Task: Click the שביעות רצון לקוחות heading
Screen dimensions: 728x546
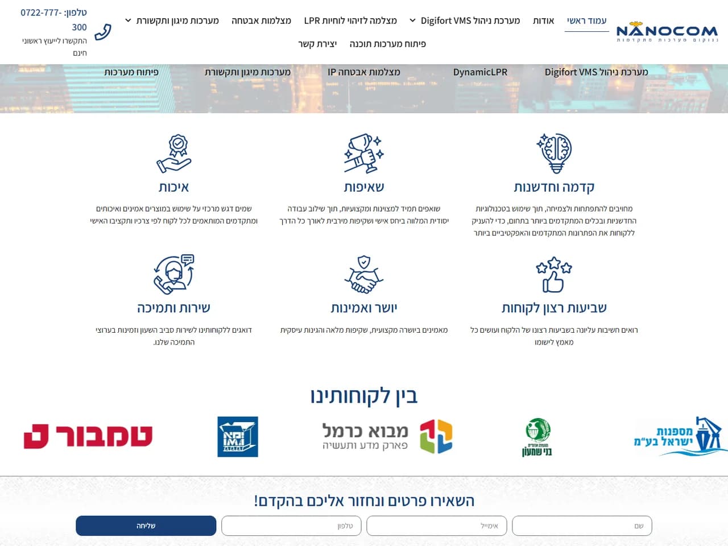Action: point(554,308)
